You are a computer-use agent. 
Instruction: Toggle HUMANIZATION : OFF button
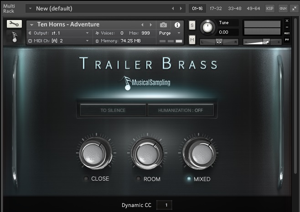pos(181,110)
